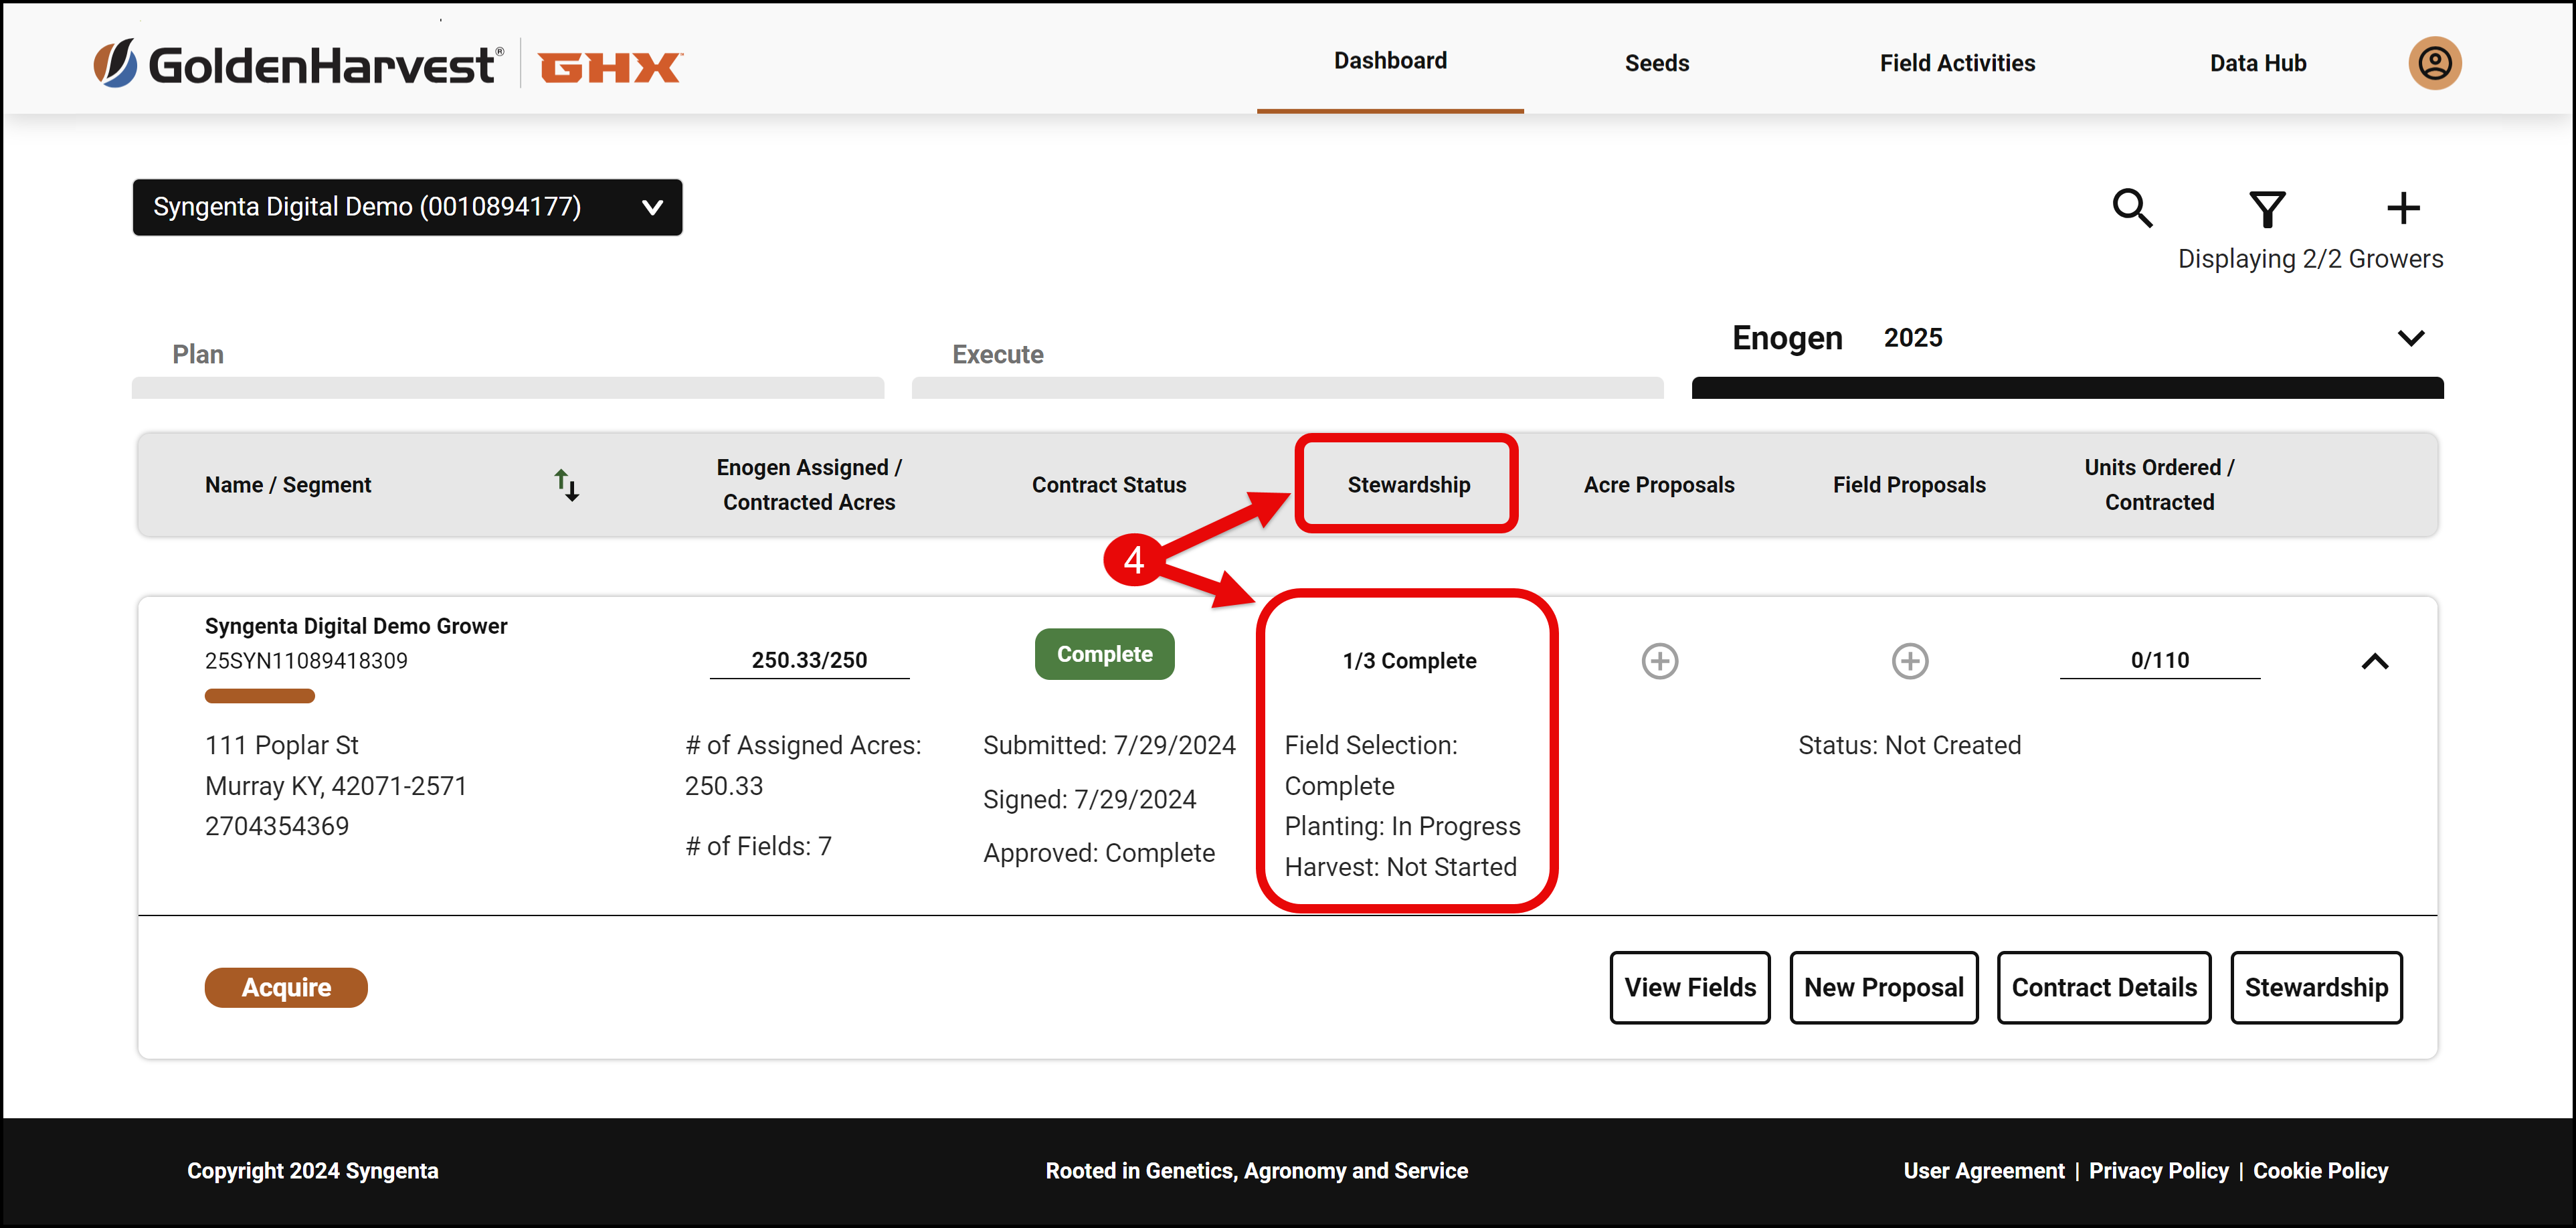Click the orange Acquire segment badge
The height and width of the screenshot is (1228, 2576).
pos(286,987)
